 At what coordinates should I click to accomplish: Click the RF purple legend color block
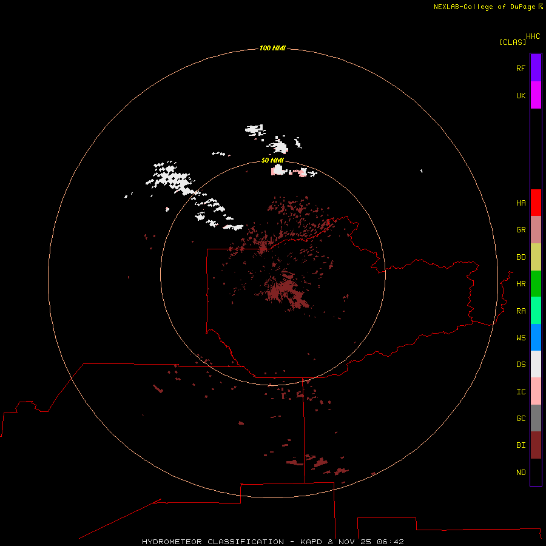536,68
